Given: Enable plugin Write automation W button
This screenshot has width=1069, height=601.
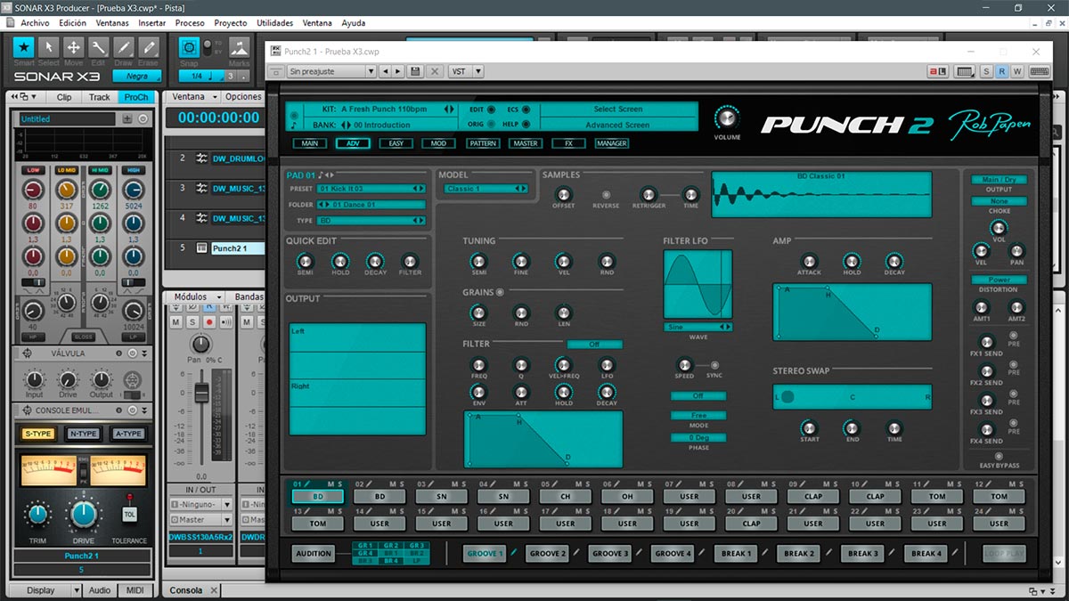Looking at the screenshot, I should point(1016,71).
